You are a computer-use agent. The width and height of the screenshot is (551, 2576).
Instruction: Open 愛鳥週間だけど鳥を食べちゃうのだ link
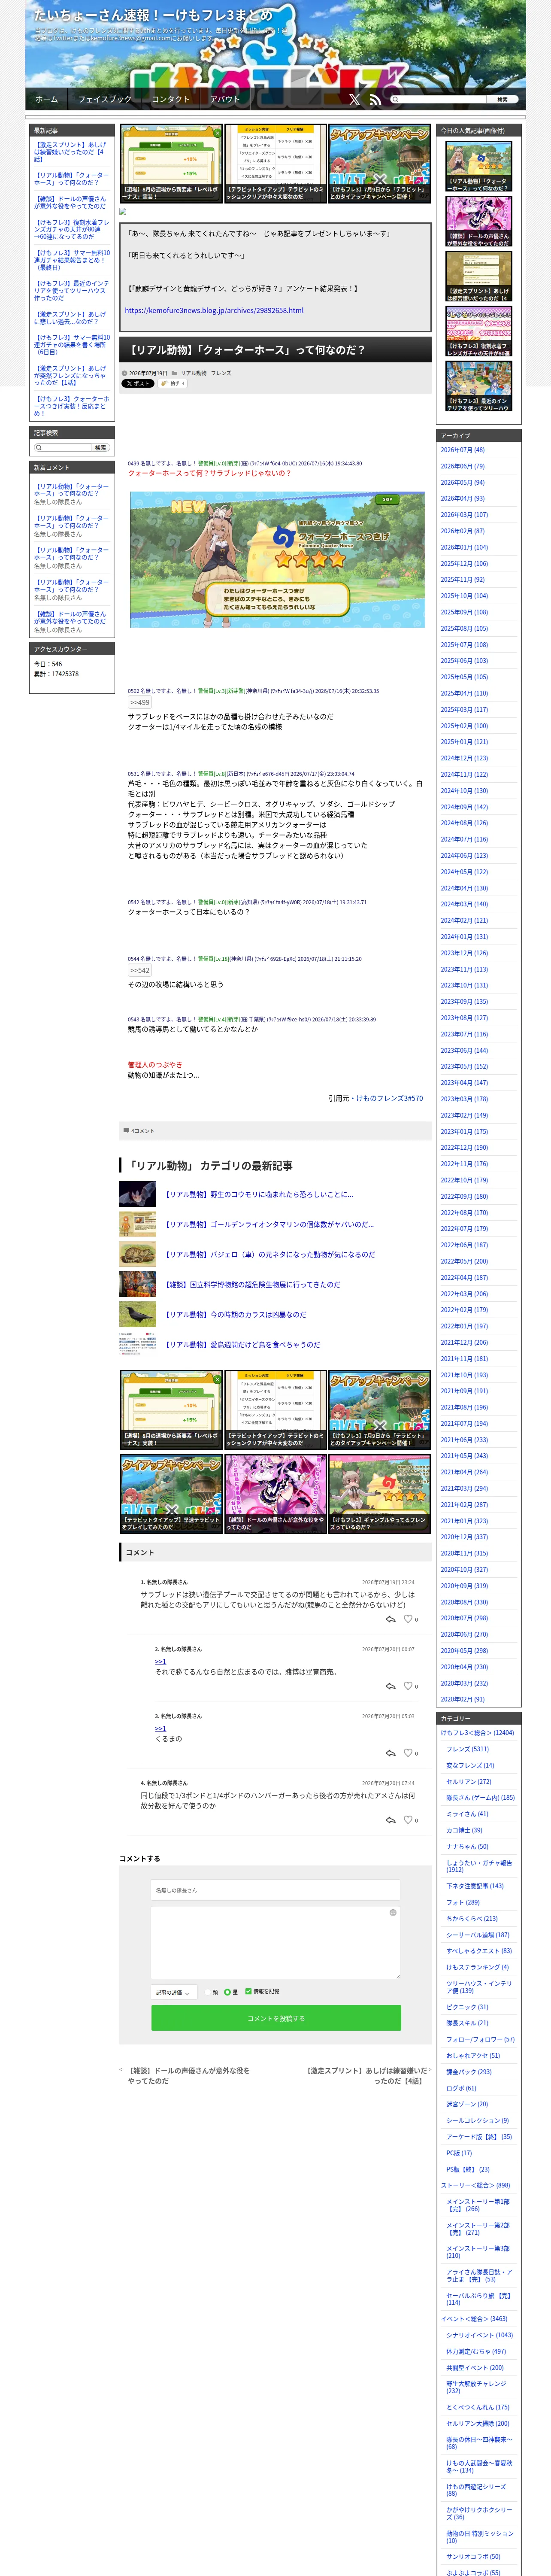(242, 1344)
